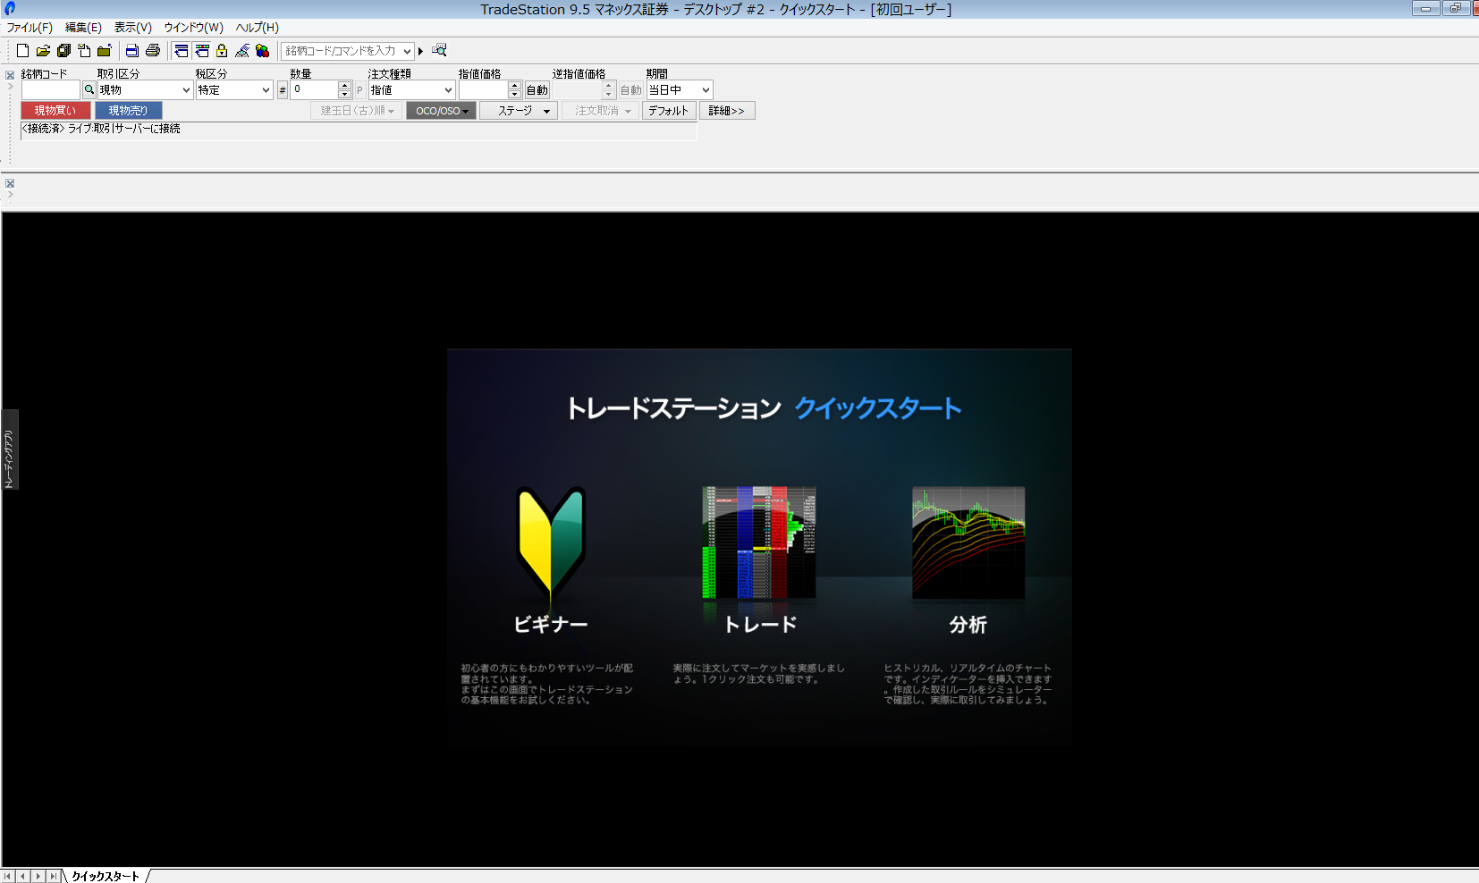Go to next workspace tab arrow
1479x883 pixels.
[38, 876]
